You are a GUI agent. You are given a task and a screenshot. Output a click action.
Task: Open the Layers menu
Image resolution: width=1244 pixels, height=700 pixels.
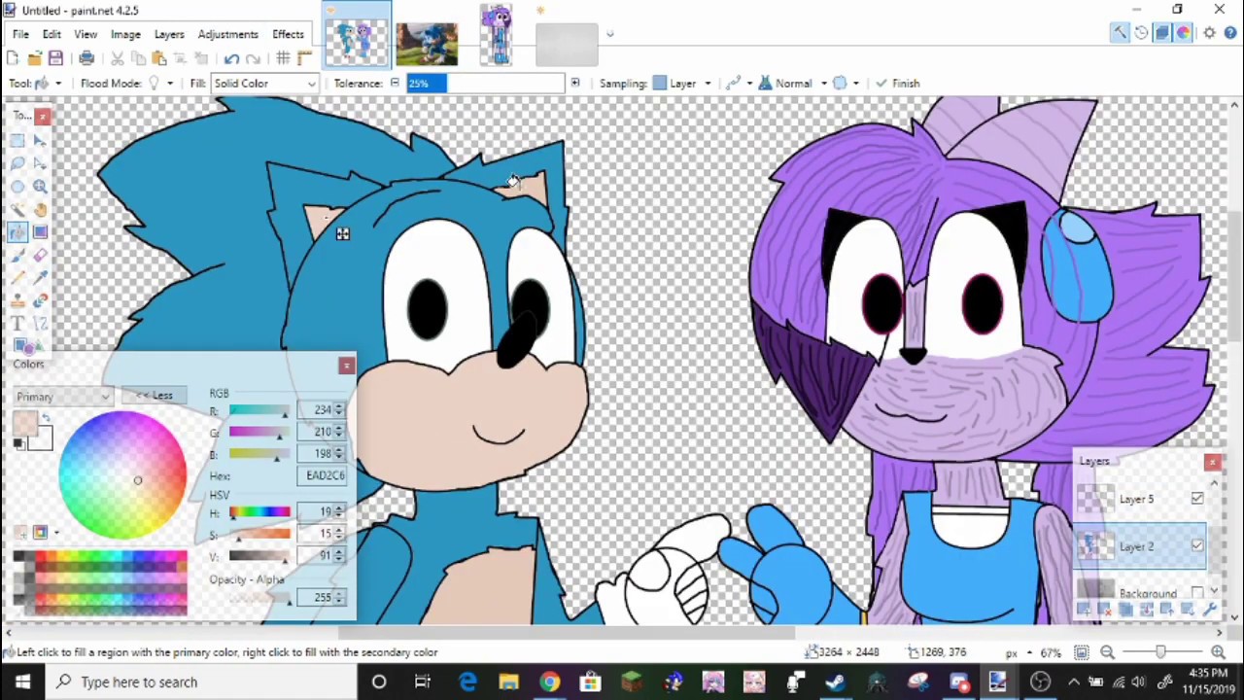pos(169,34)
